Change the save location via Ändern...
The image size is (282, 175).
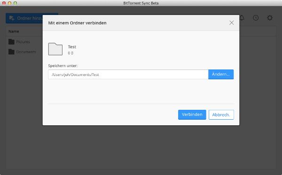221,74
